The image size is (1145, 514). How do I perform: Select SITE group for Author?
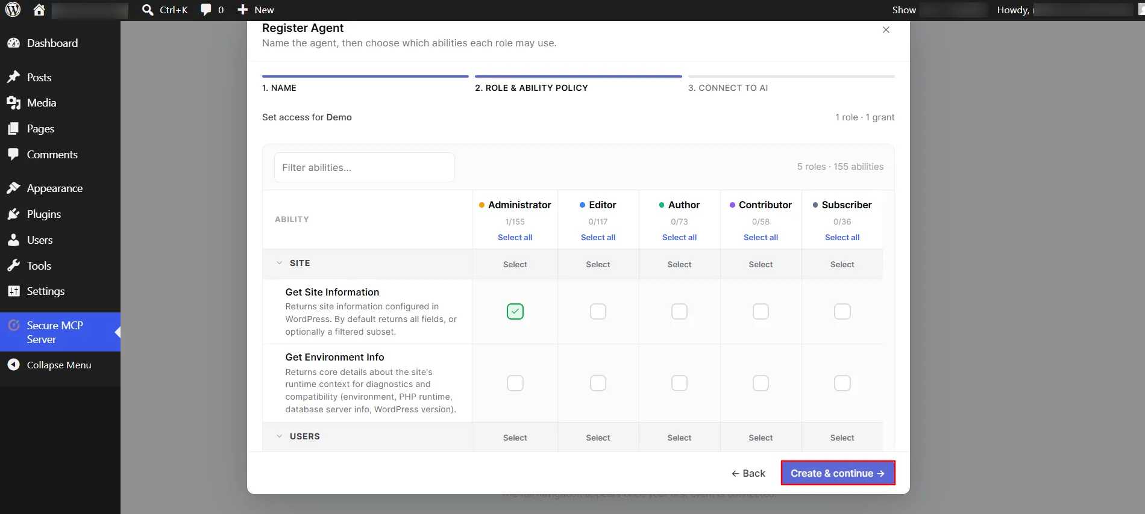679,264
